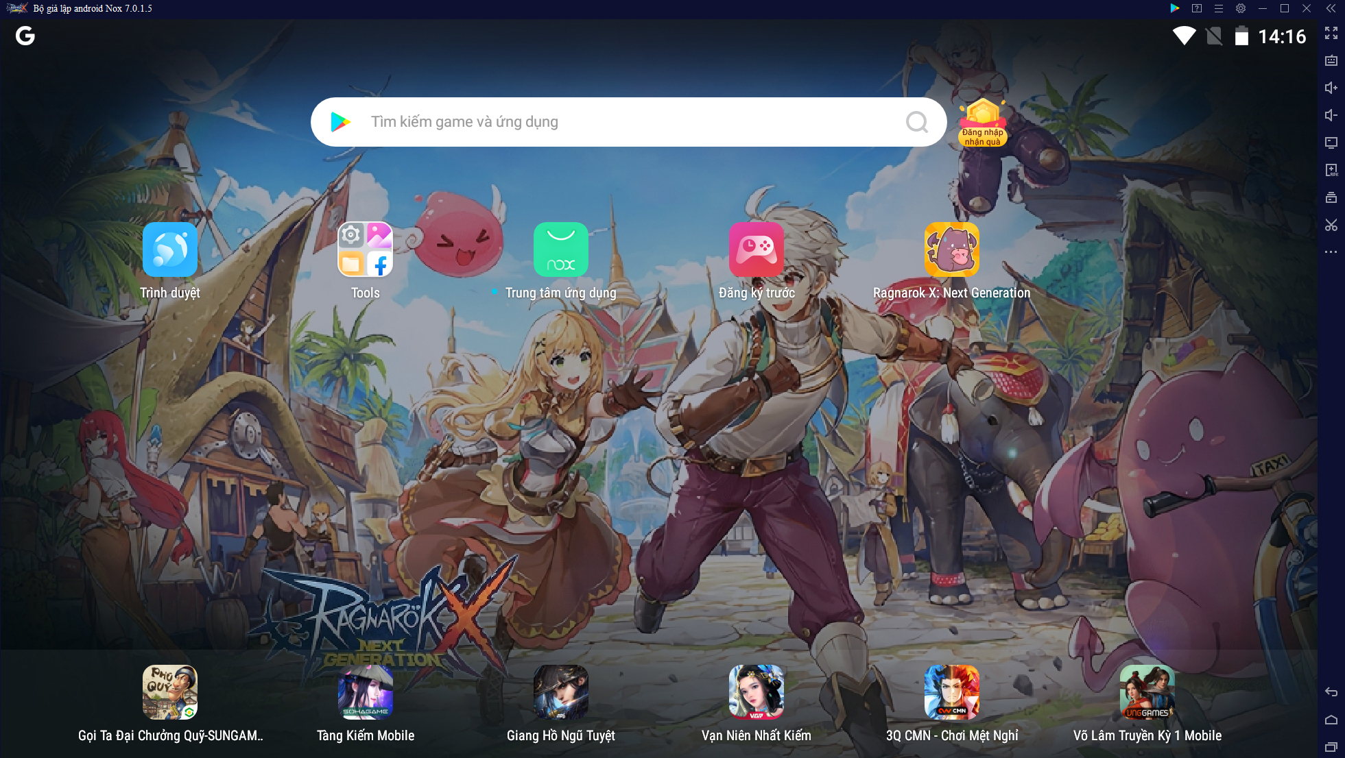Image resolution: width=1345 pixels, height=758 pixels.
Task: Open Nox settings gear
Action: click(1241, 8)
